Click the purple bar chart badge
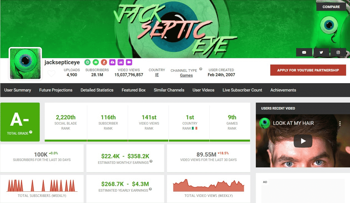The width and height of the screenshot is (350, 203). coord(121,62)
